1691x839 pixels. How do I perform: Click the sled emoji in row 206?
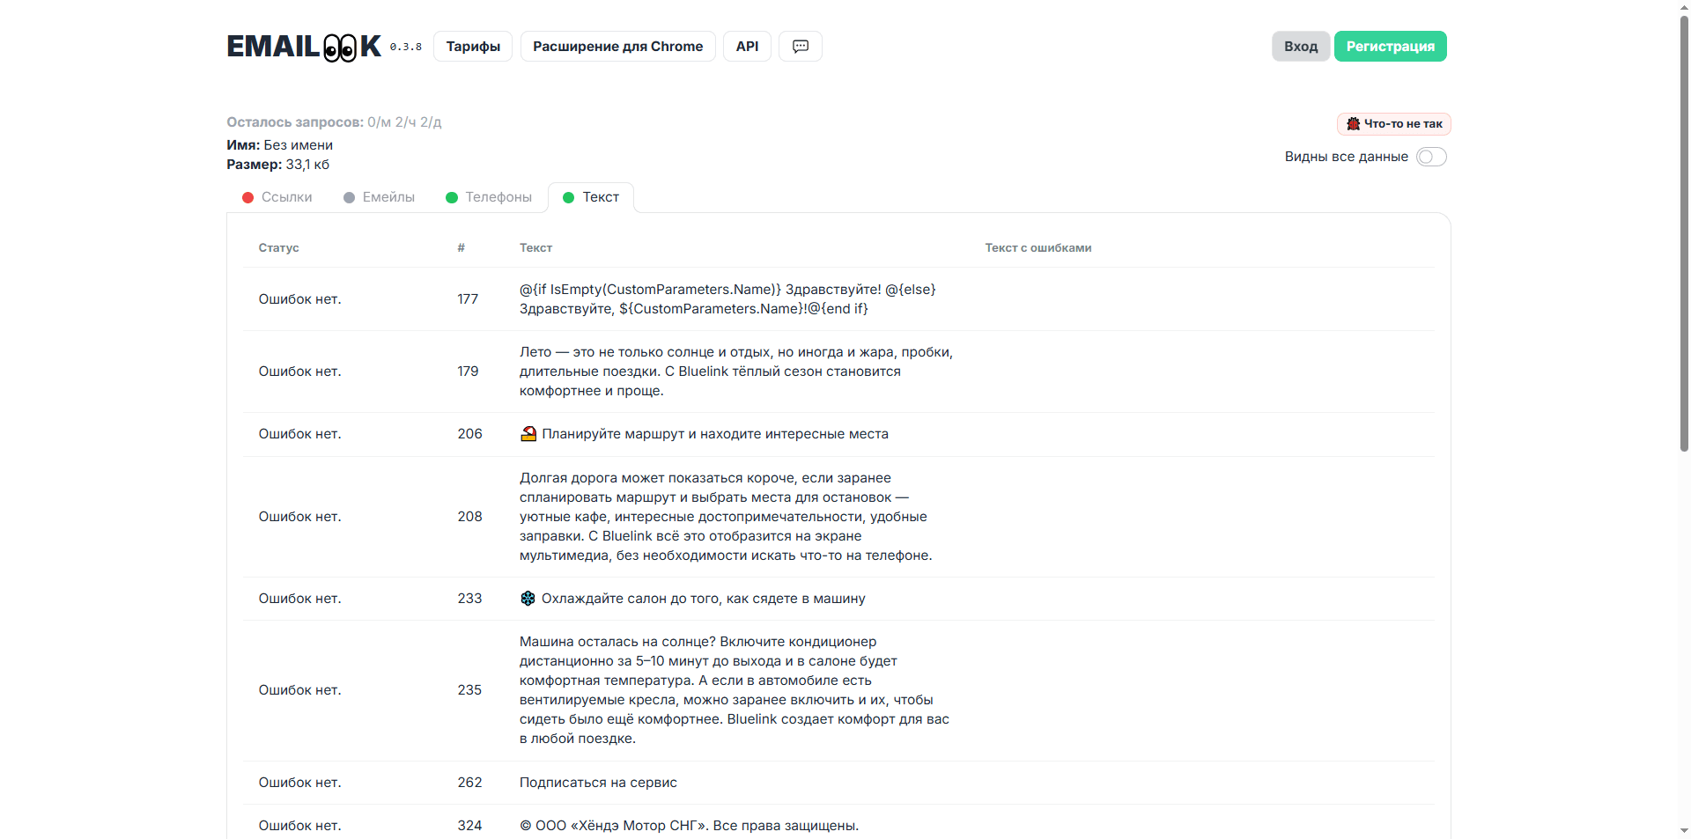528,434
